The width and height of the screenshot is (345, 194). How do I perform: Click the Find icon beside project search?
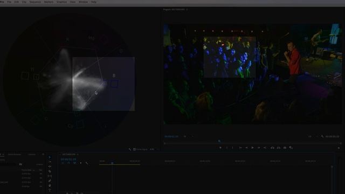click(x=20, y=164)
